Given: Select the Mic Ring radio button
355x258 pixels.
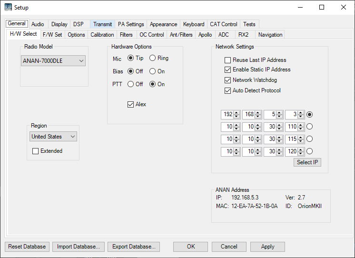Looking at the screenshot, I should (152, 58).
